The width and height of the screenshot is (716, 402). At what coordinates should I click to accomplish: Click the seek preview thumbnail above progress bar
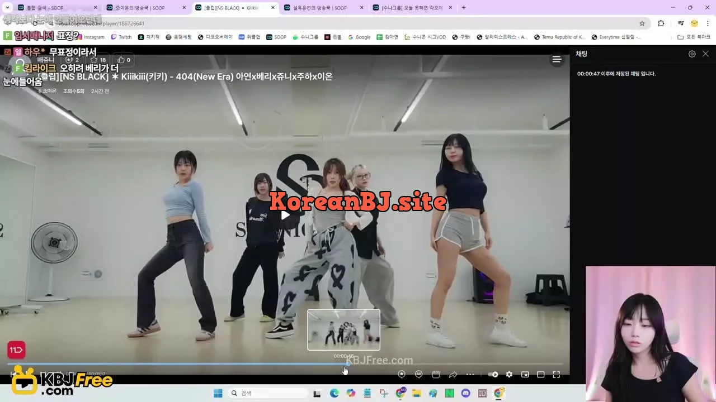(343, 329)
